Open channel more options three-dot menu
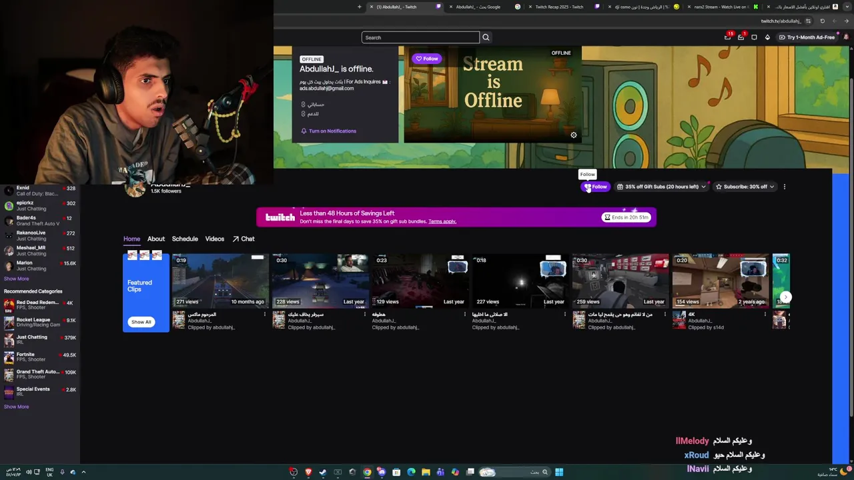Image resolution: width=854 pixels, height=480 pixels. pos(785,187)
